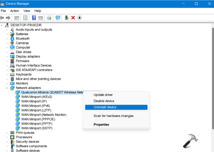Click the Properties toolbar icon

click(25, 18)
